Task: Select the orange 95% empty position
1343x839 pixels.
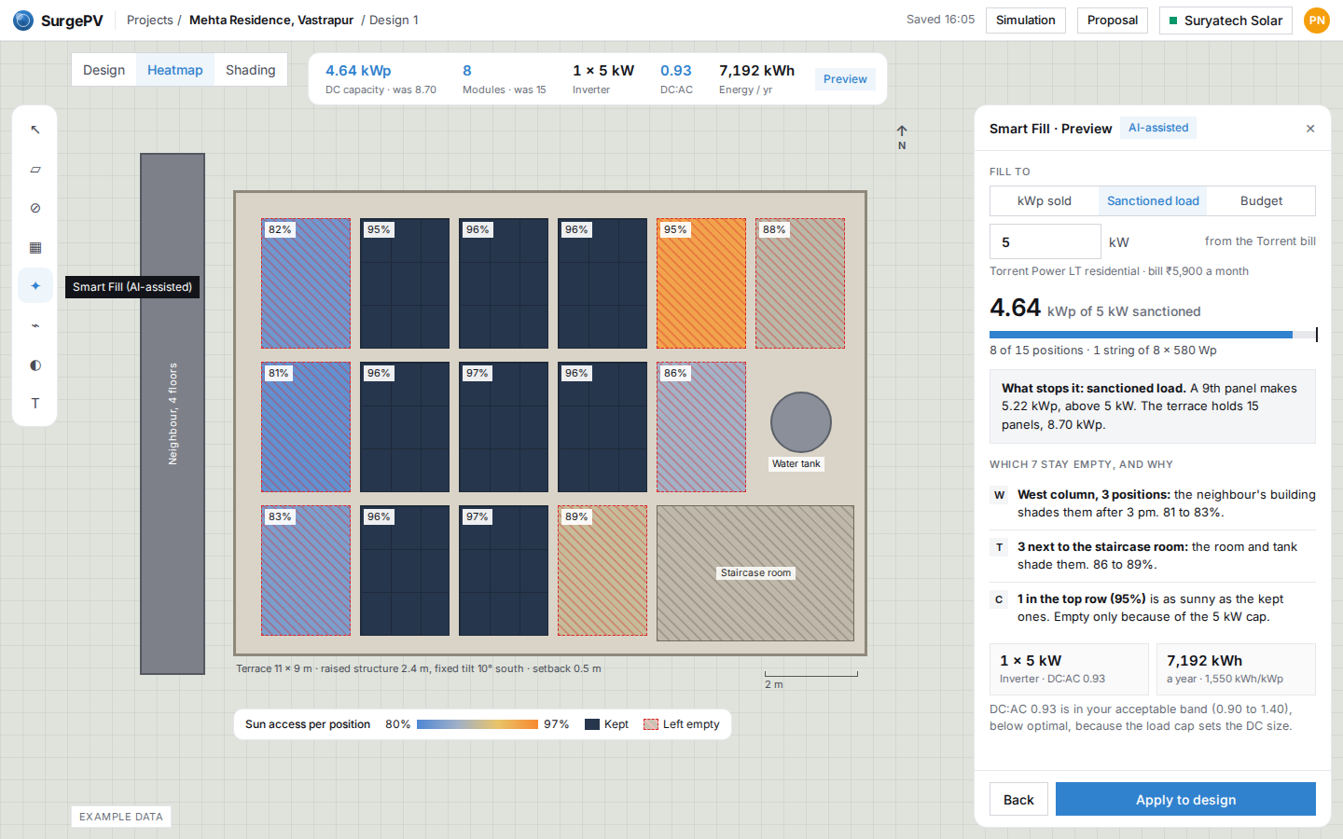Action: (701, 283)
